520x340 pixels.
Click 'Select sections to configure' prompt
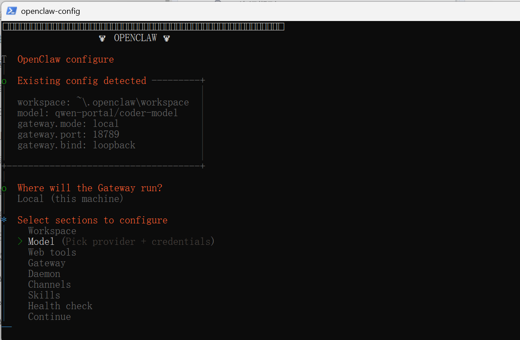93,220
